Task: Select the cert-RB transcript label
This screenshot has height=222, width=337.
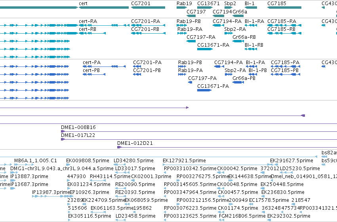Action: [x=88, y=29]
